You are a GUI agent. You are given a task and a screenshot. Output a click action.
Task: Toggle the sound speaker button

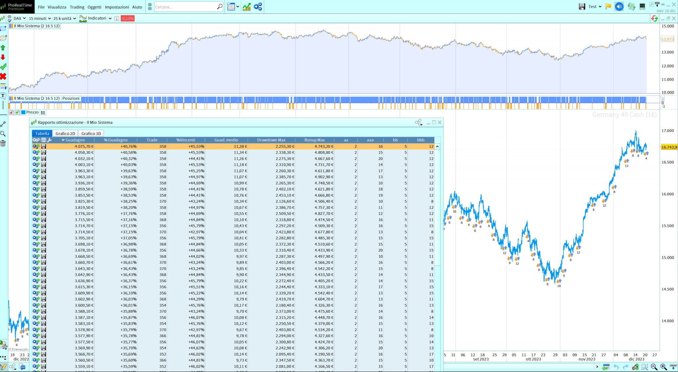pyautogui.click(x=619, y=6)
